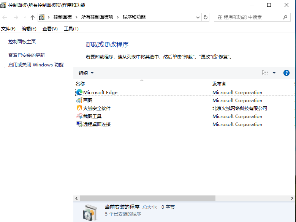Maximize the control panel window
The width and height of the screenshot is (296, 222).
(x=269, y=5)
